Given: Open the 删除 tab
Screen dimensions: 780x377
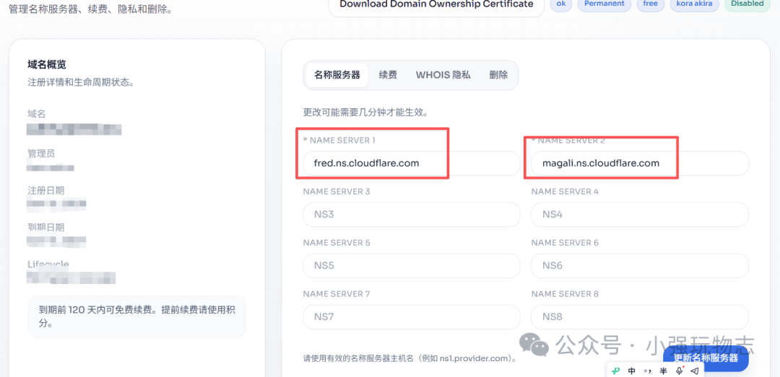Looking at the screenshot, I should click(498, 76).
